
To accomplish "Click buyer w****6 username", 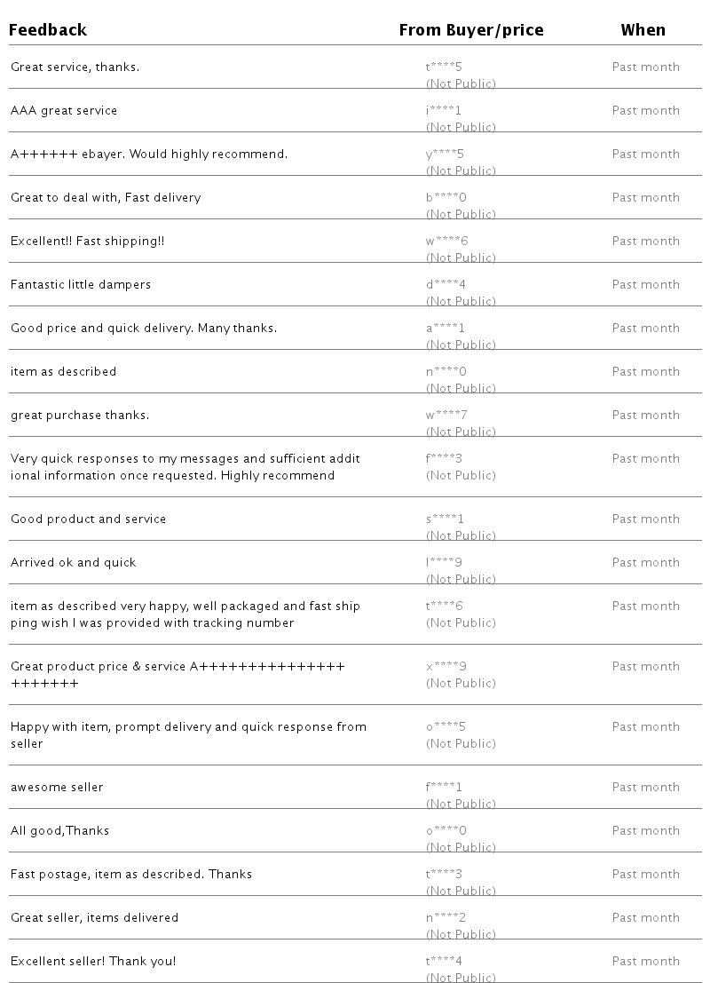I will coord(446,241).
